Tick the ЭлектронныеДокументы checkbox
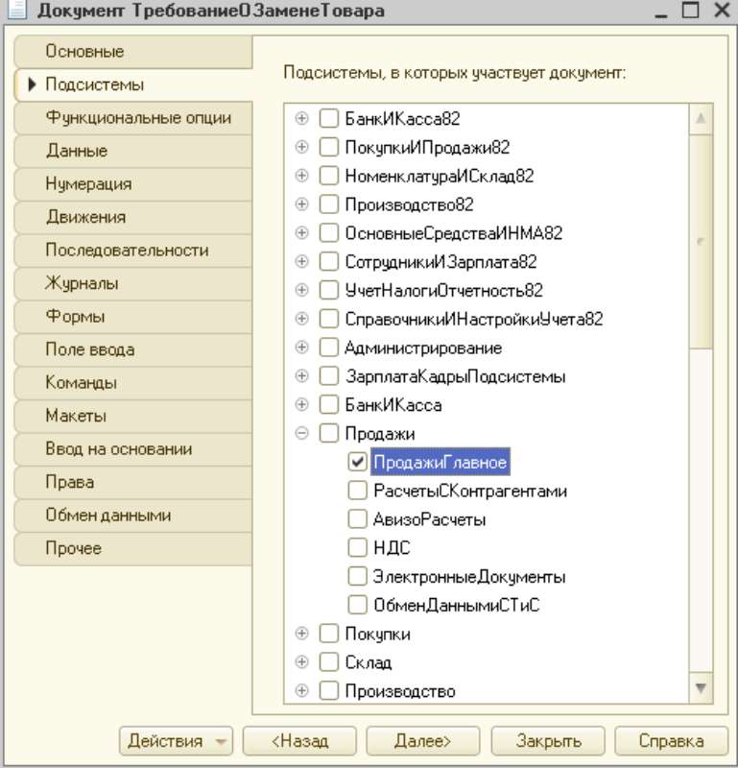This screenshot has width=738, height=768. point(357,576)
